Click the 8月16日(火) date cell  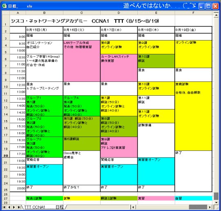[x=81, y=30]
